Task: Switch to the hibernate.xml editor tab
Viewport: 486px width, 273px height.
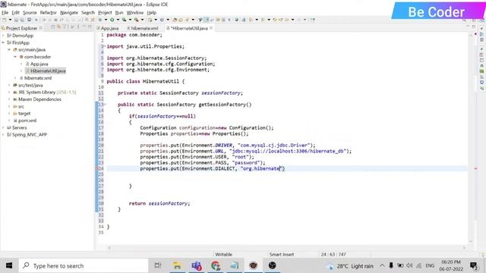Action: pos(142,28)
